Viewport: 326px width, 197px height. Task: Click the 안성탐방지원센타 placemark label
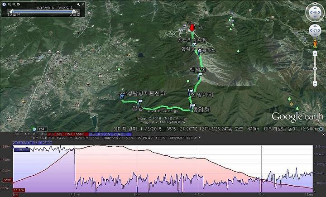tap(144, 93)
